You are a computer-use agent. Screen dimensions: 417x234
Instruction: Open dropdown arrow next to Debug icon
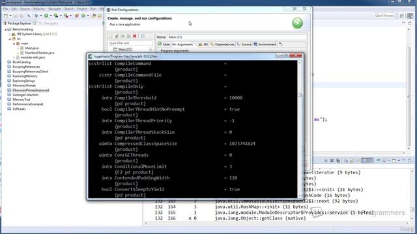(40, 16)
